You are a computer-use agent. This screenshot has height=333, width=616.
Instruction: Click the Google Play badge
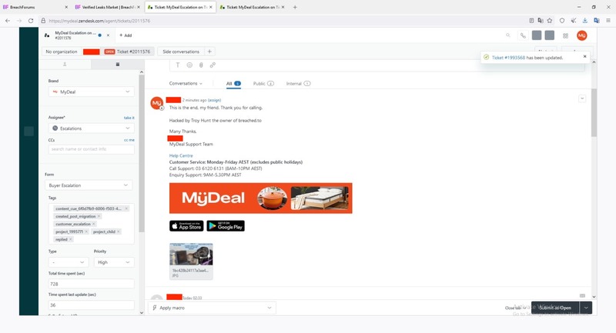[226, 226]
